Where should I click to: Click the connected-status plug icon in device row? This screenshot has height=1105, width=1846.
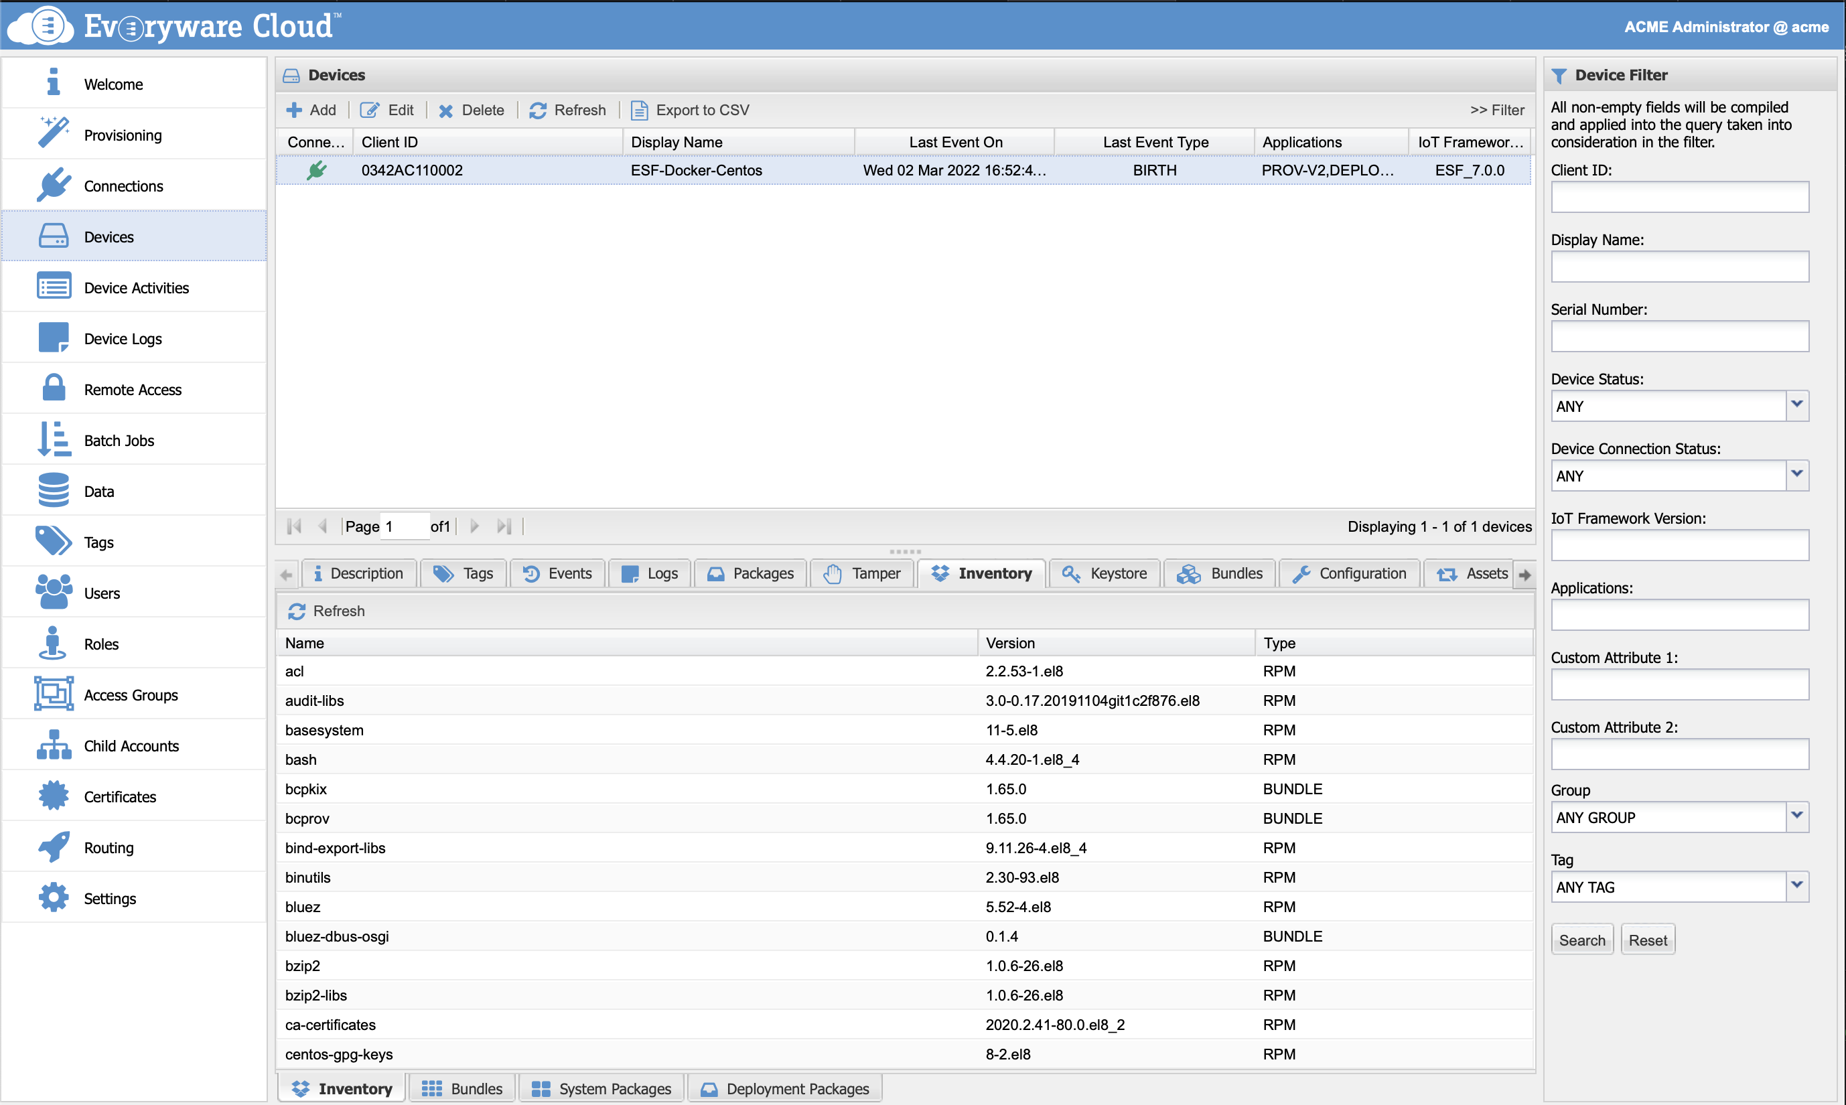coord(316,170)
